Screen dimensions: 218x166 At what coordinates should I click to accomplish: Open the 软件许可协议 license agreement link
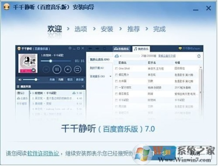tap(43, 153)
